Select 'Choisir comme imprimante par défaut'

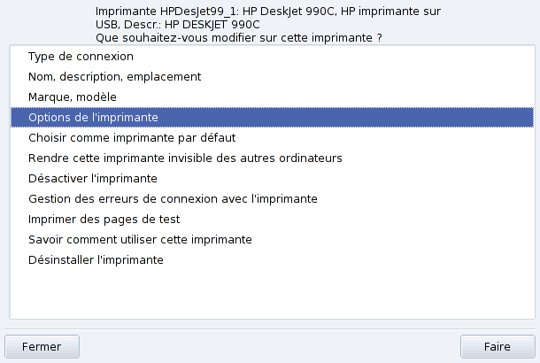pos(132,138)
